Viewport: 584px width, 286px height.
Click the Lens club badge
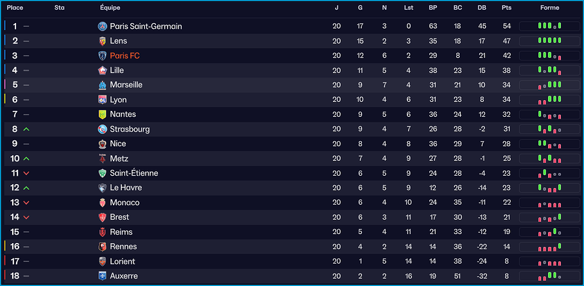click(x=102, y=41)
